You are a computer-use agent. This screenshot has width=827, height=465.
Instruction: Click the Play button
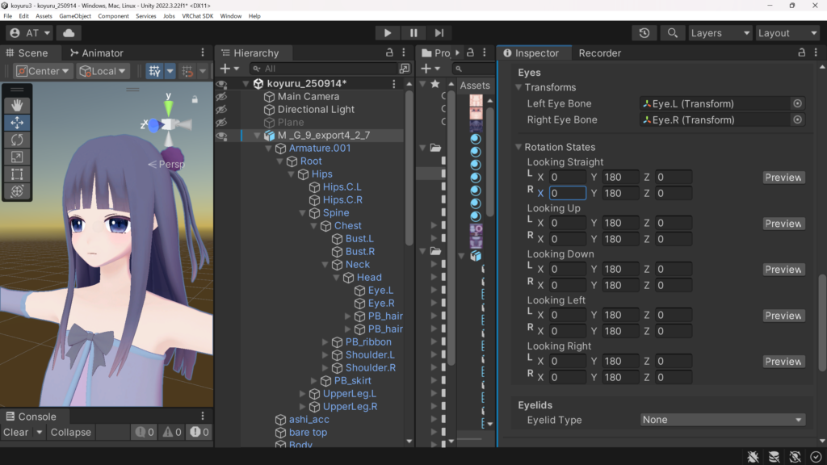click(388, 33)
